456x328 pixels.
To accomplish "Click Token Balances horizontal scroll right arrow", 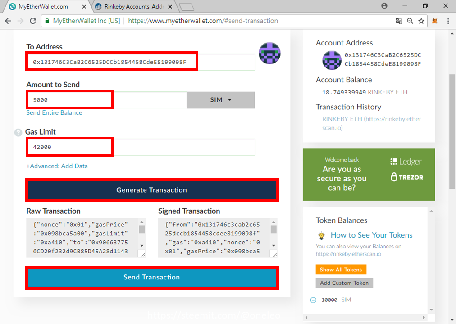I will tap(424, 318).
